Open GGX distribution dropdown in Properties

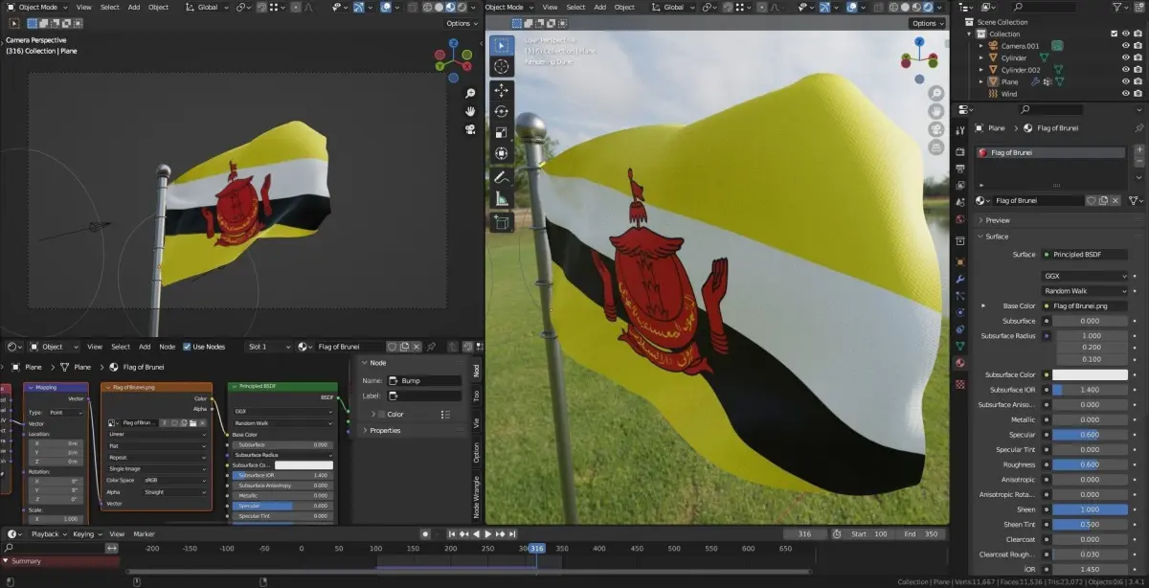pyautogui.click(x=1086, y=276)
